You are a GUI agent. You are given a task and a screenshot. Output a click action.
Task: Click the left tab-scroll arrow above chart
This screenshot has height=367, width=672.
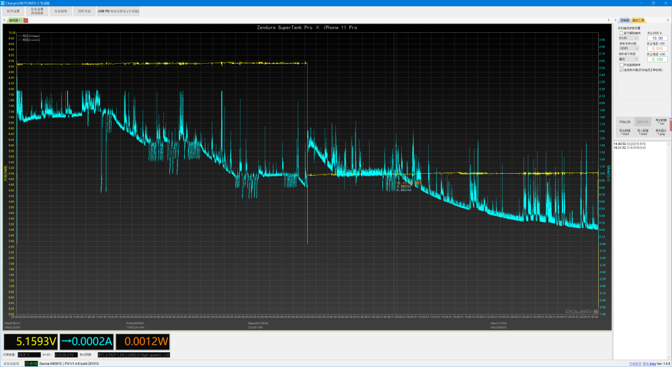tap(4, 21)
